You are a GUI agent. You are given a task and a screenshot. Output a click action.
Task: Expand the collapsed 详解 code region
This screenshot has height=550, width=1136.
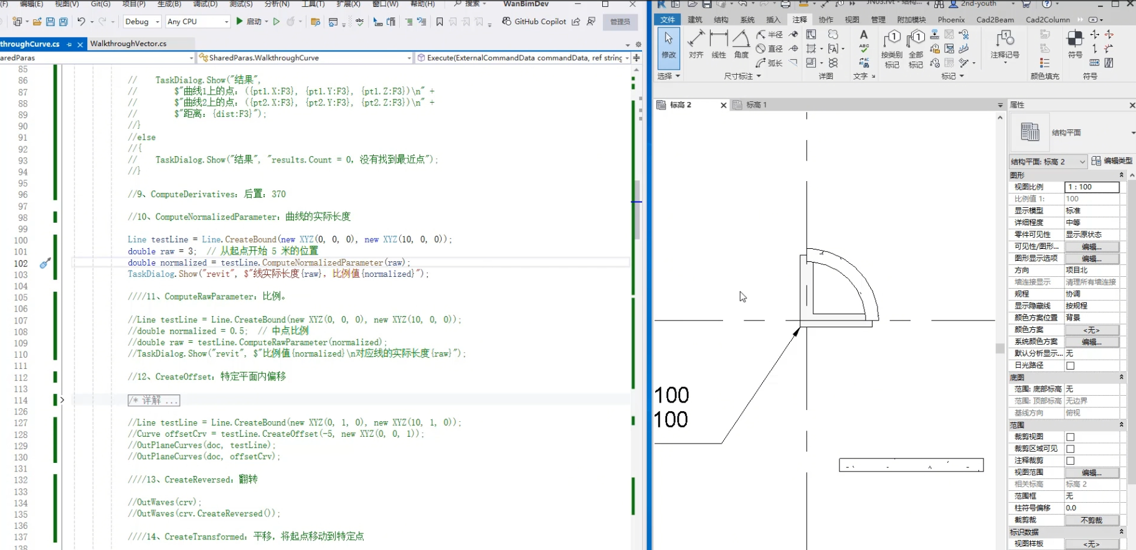[x=62, y=400]
